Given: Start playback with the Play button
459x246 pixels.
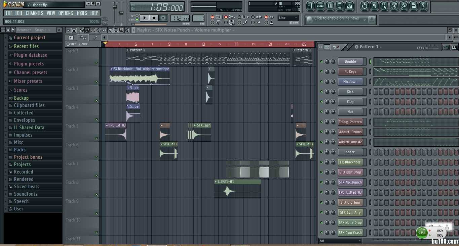Looking at the screenshot, I should click(144, 18).
